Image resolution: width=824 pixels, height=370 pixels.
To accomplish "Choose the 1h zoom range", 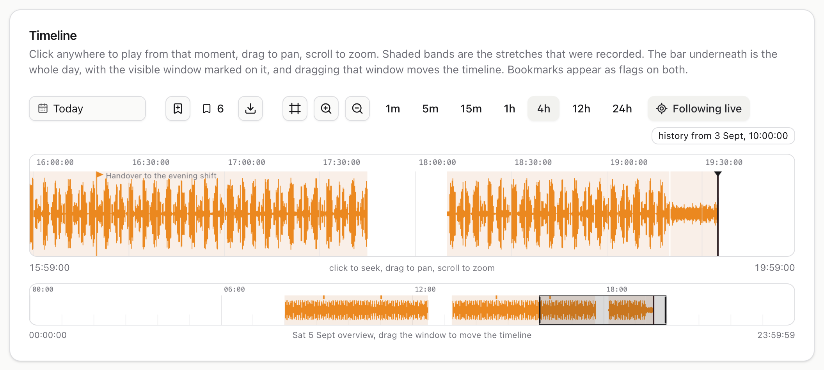I will coord(509,109).
